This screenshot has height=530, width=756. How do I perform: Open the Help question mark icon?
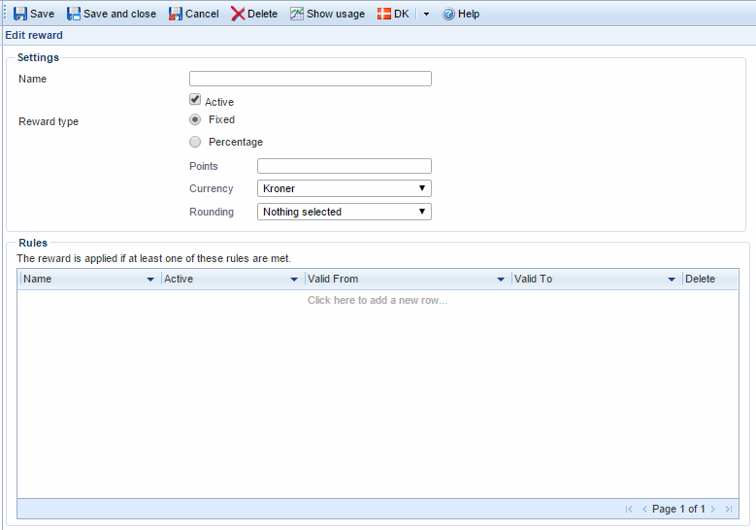coord(449,15)
